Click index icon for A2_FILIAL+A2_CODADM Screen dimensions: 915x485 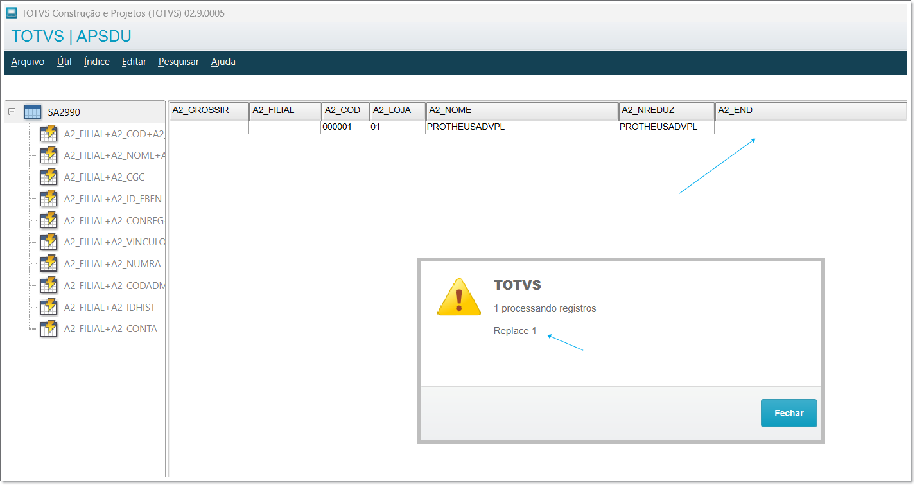click(48, 285)
